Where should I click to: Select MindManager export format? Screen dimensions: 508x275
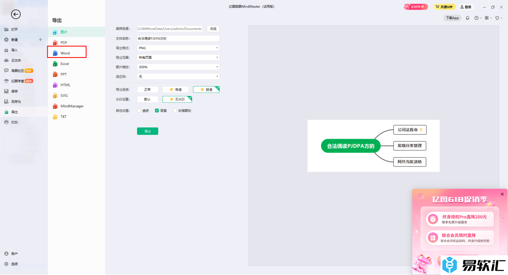pyautogui.click(x=77, y=106)
